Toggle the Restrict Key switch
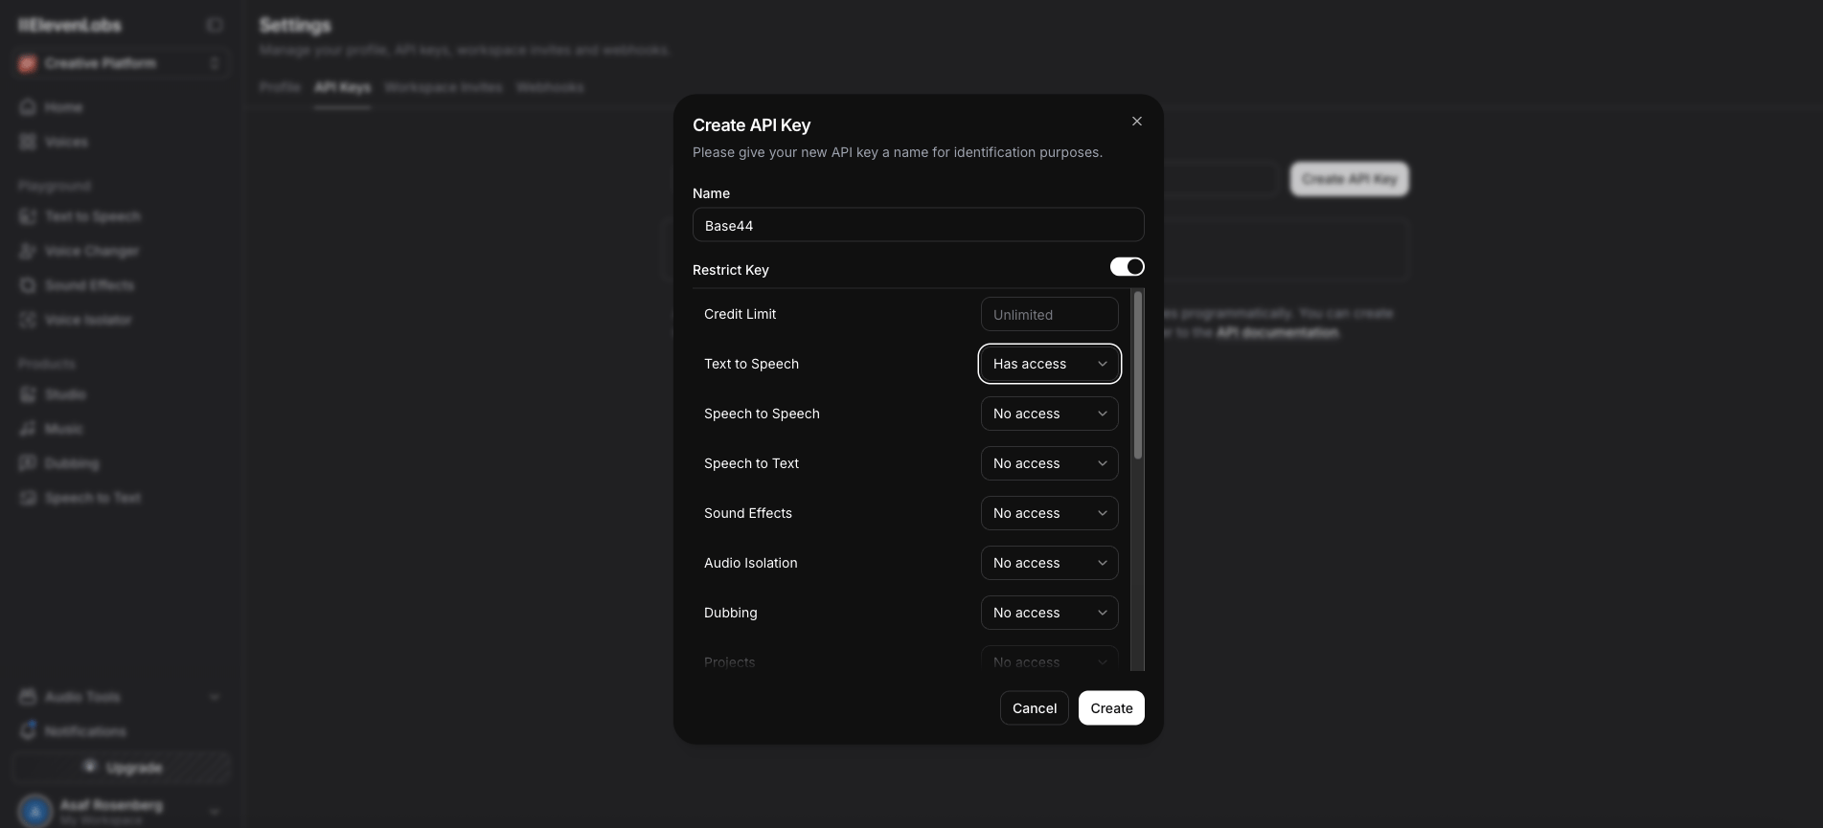 (x=1127, y=267)
